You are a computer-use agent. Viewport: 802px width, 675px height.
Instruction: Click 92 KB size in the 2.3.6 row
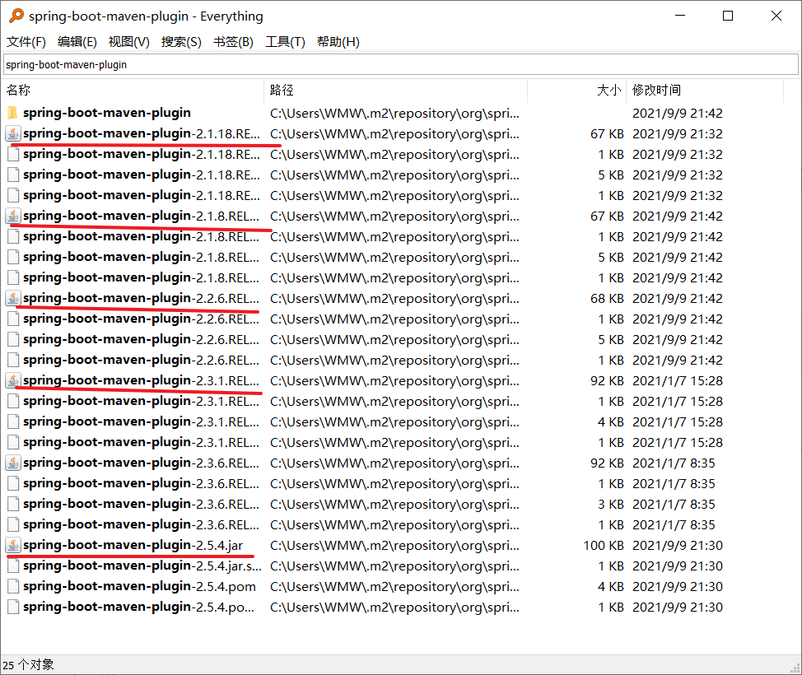[x=607, y=463]
